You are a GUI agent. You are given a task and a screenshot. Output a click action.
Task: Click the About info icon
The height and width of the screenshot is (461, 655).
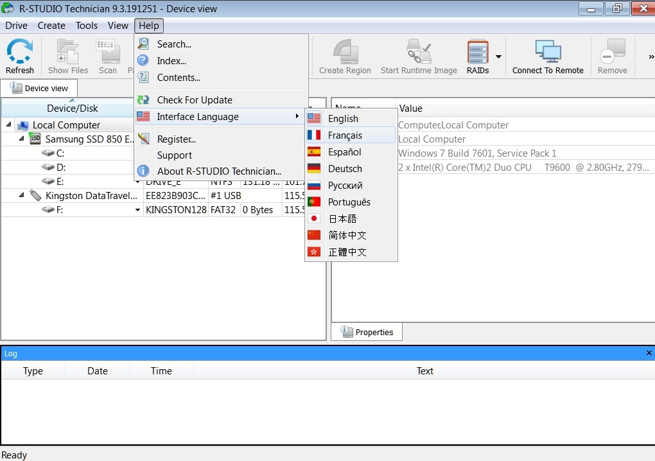point(143,171)
